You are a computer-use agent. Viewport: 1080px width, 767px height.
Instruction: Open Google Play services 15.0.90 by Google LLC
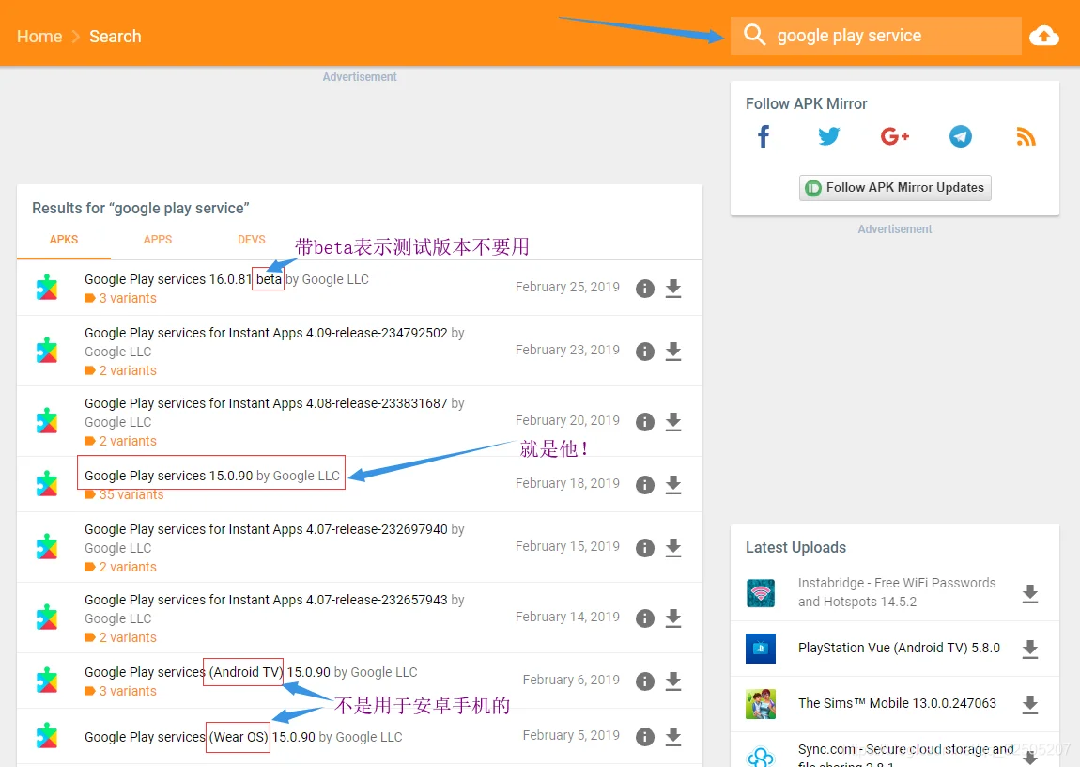pos(212,476)
